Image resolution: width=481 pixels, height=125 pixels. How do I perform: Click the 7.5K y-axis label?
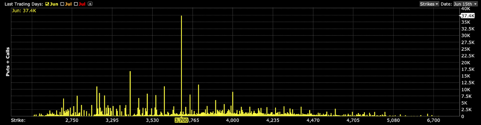click(467, 96)
